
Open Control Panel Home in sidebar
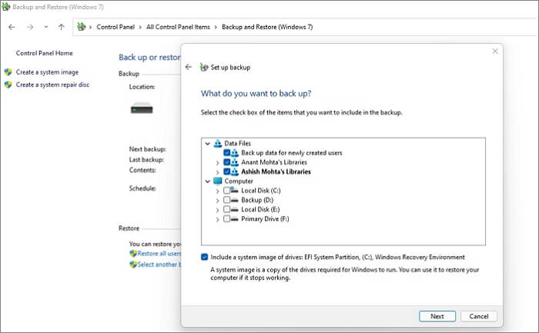click(x=44, y=53)
